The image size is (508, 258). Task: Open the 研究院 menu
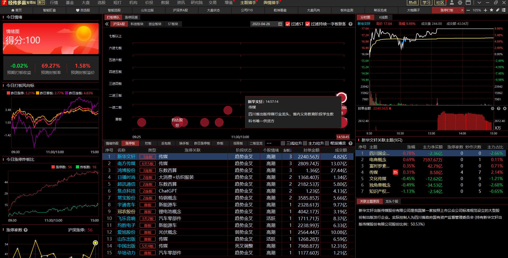[x=197, y=3]
